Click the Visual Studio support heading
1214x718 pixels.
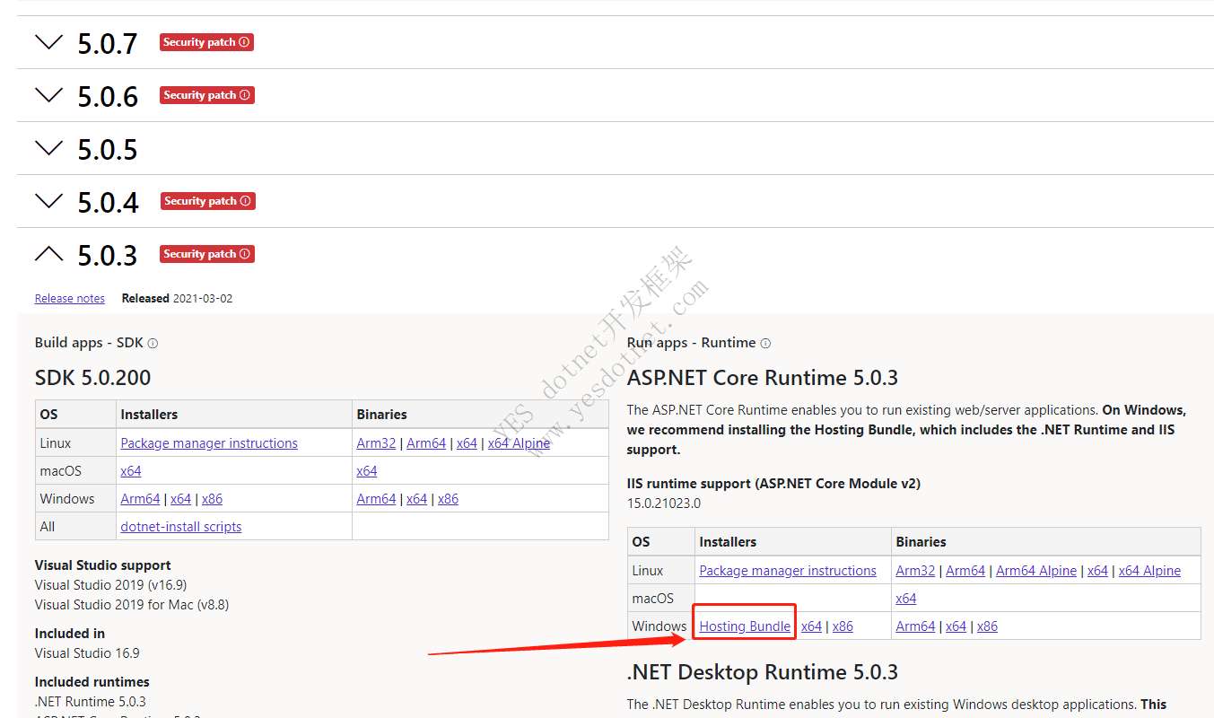click(103, 565)
